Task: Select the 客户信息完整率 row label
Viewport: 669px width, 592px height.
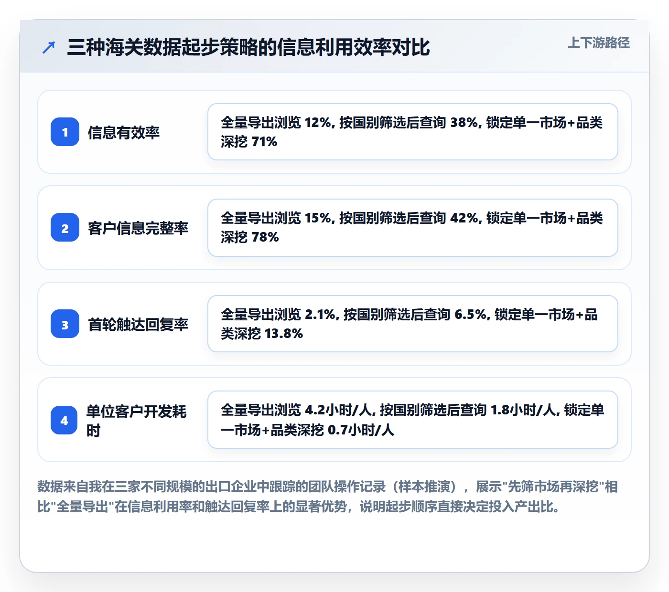Action: (138, 228)
